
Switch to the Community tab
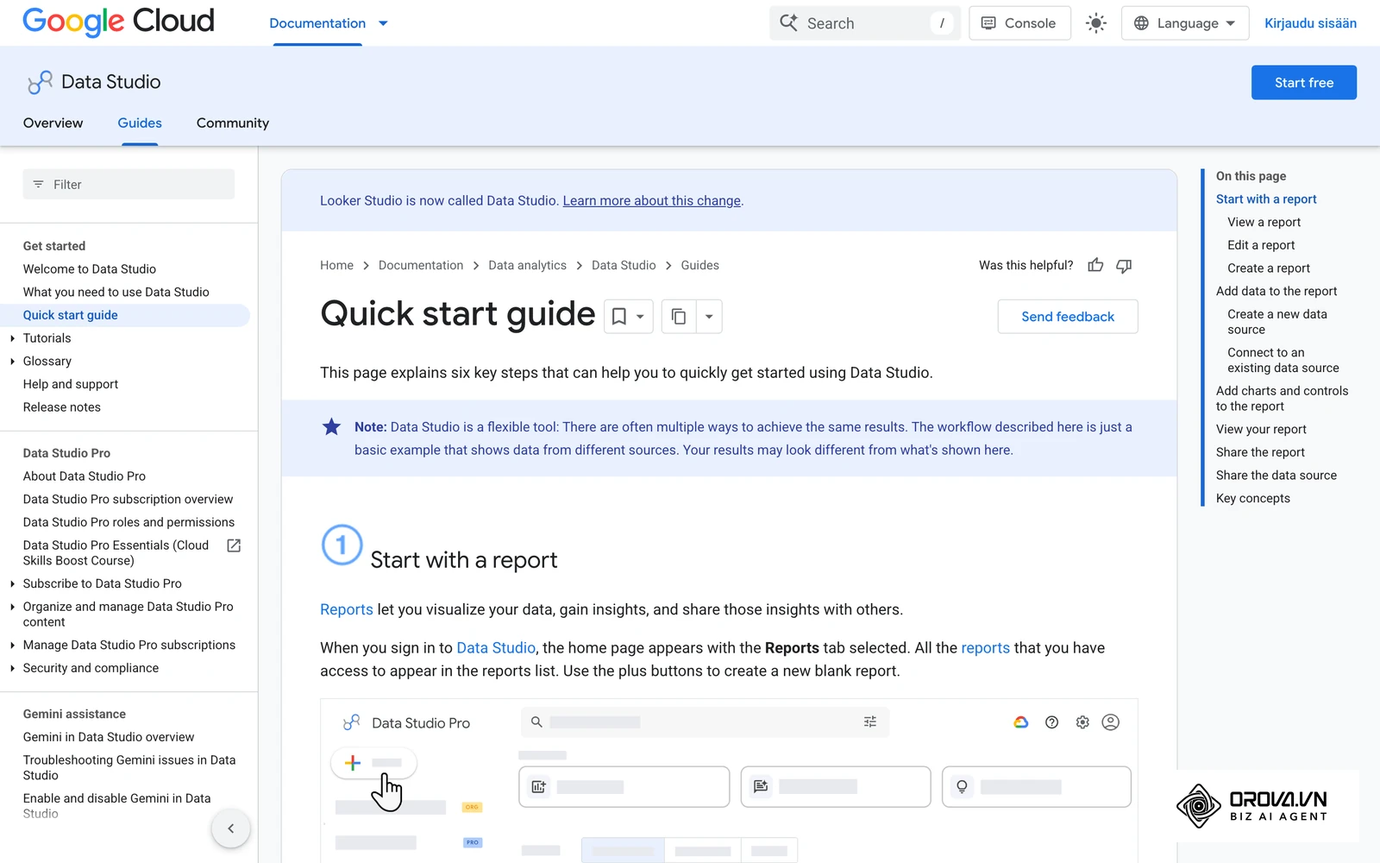233,123
